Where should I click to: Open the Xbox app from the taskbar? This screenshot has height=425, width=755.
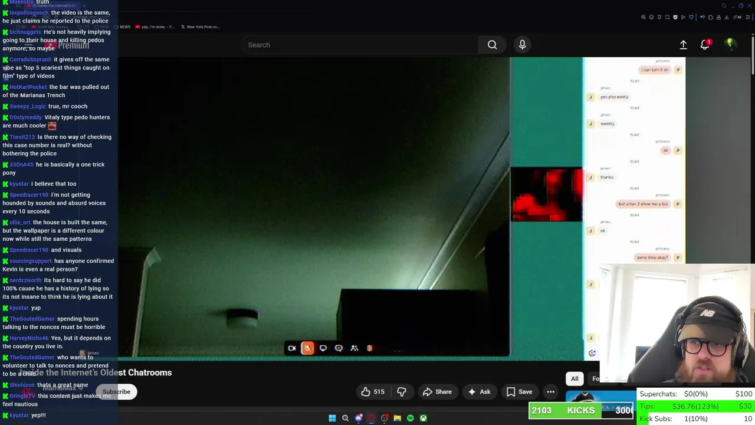423,418
